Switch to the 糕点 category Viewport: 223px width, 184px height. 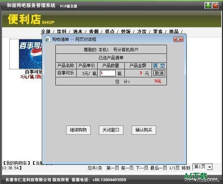110,31
